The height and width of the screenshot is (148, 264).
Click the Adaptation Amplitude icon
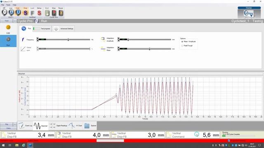click(103, 39)
